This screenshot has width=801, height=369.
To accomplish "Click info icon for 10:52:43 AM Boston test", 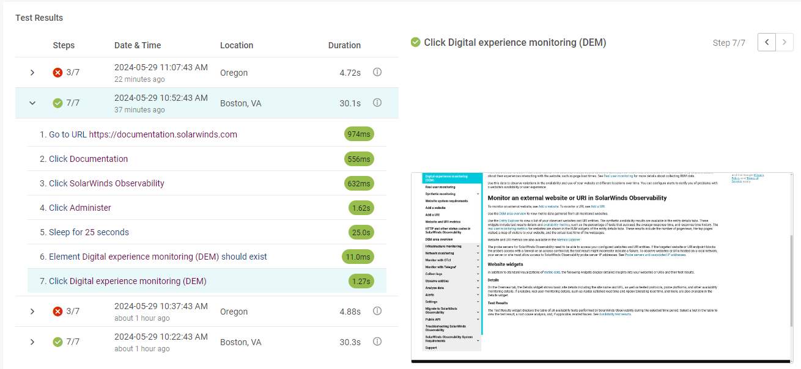I will 377,103.
